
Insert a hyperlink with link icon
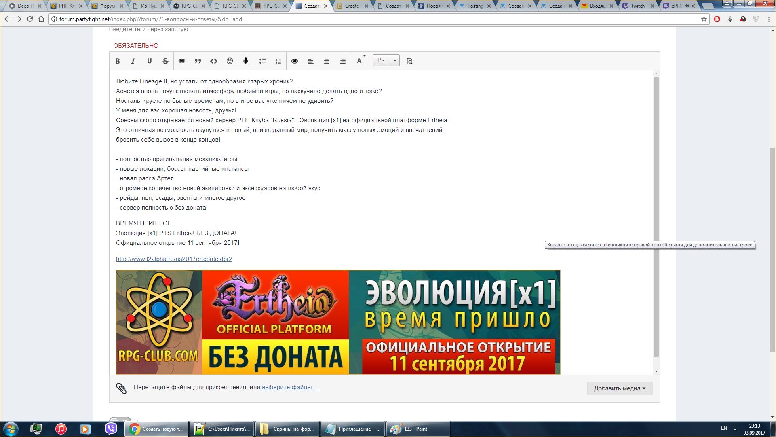182,61
